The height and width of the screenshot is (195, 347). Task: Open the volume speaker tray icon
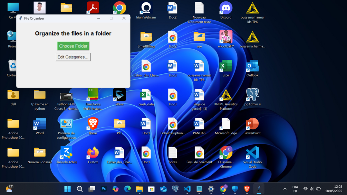tap(311, 189)
